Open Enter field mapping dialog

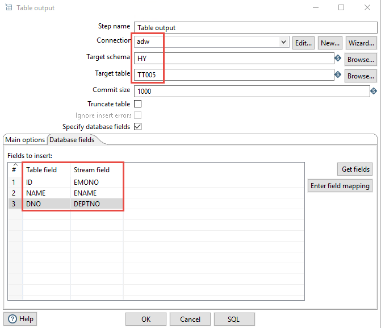340,185
